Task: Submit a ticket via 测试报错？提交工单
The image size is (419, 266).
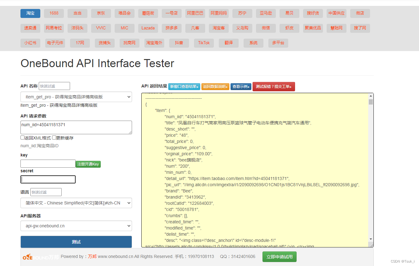Action: [274, 87]
